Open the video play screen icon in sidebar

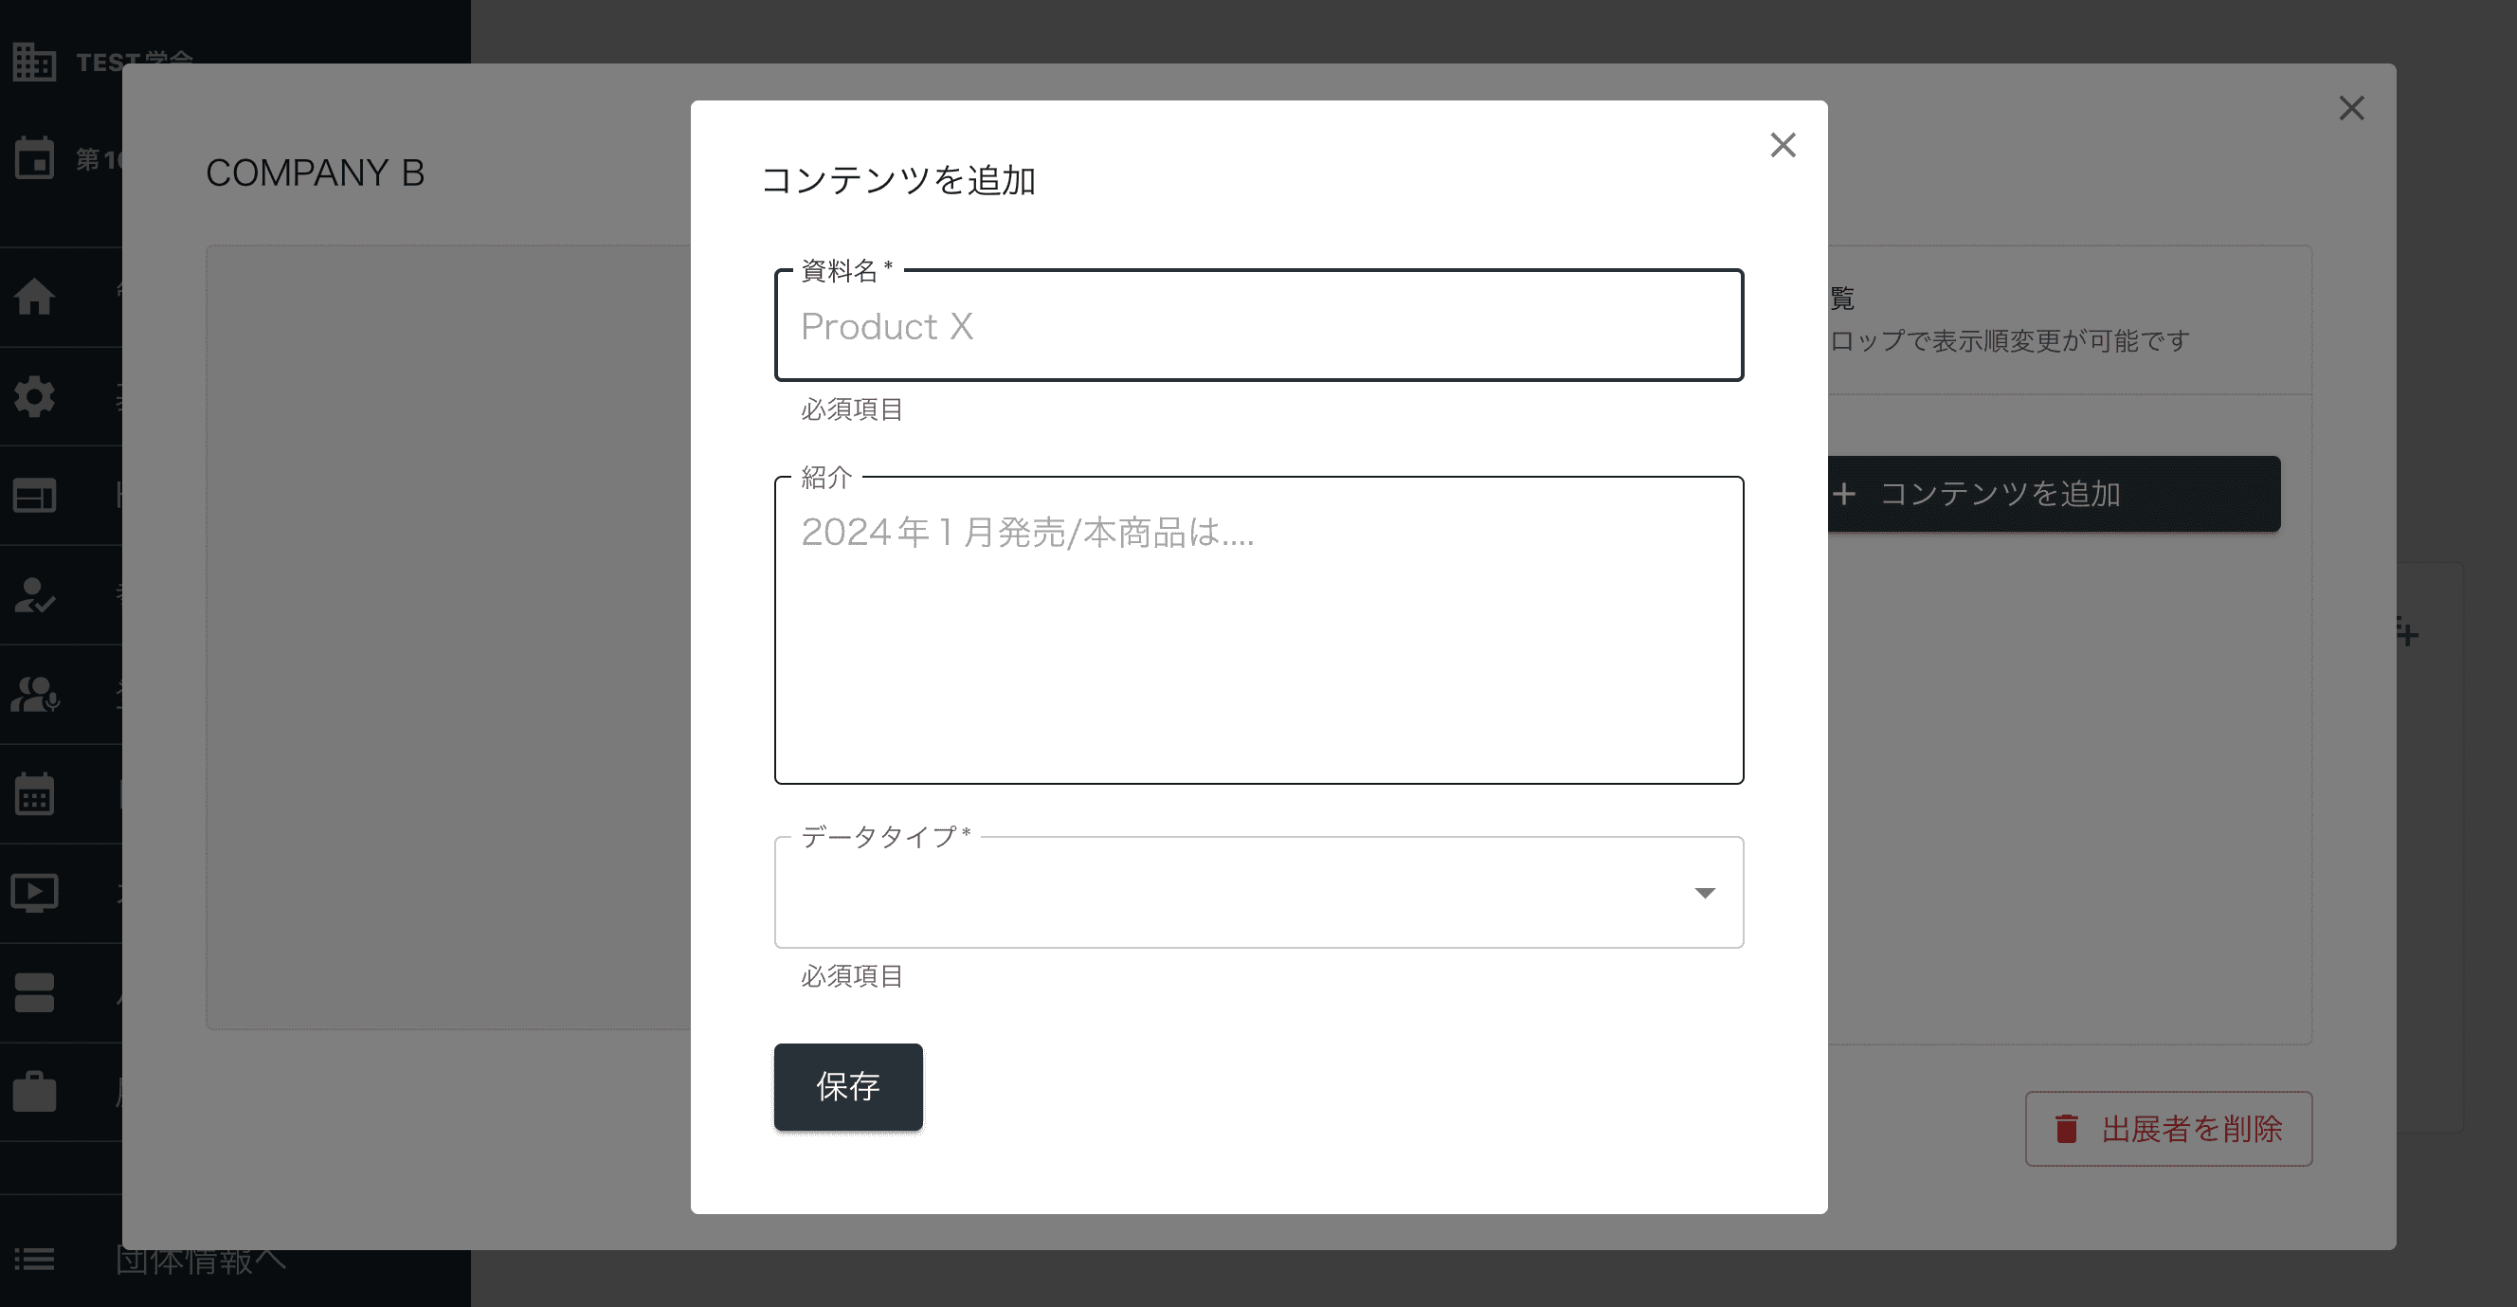(34, 893)
